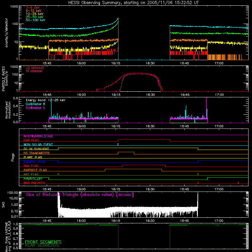Click the raised SC_TRANSMITTER flag segment
The height and width of the screenshot is (252, 252).
click(126, 152)
